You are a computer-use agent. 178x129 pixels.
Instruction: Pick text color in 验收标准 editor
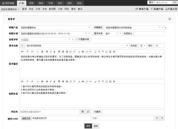(38, 82)
